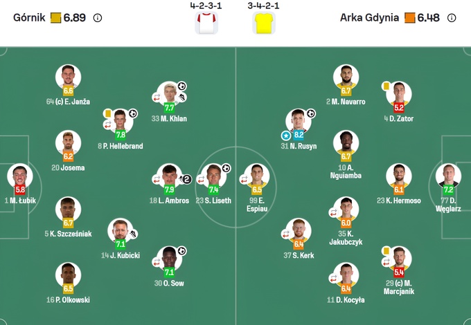
Task: Click the S. Liseth player name label
Action: 213,201
